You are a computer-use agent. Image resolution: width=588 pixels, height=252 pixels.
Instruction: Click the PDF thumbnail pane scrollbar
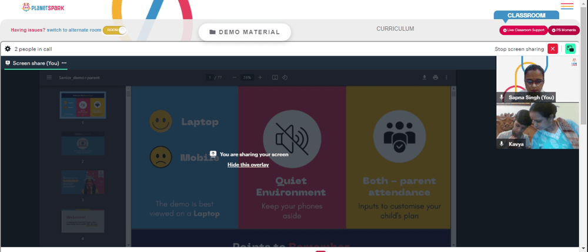tap(128, 166)
